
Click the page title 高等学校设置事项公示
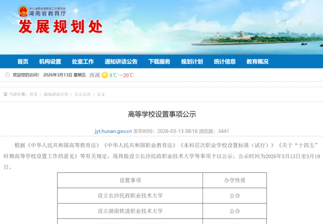click(x=162, y=114)
